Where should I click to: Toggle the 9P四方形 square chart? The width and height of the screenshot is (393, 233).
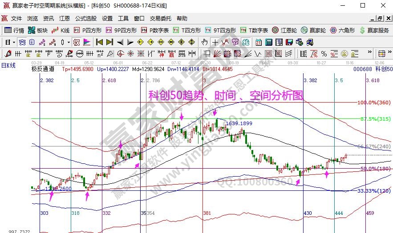click(x=121, y=31)
